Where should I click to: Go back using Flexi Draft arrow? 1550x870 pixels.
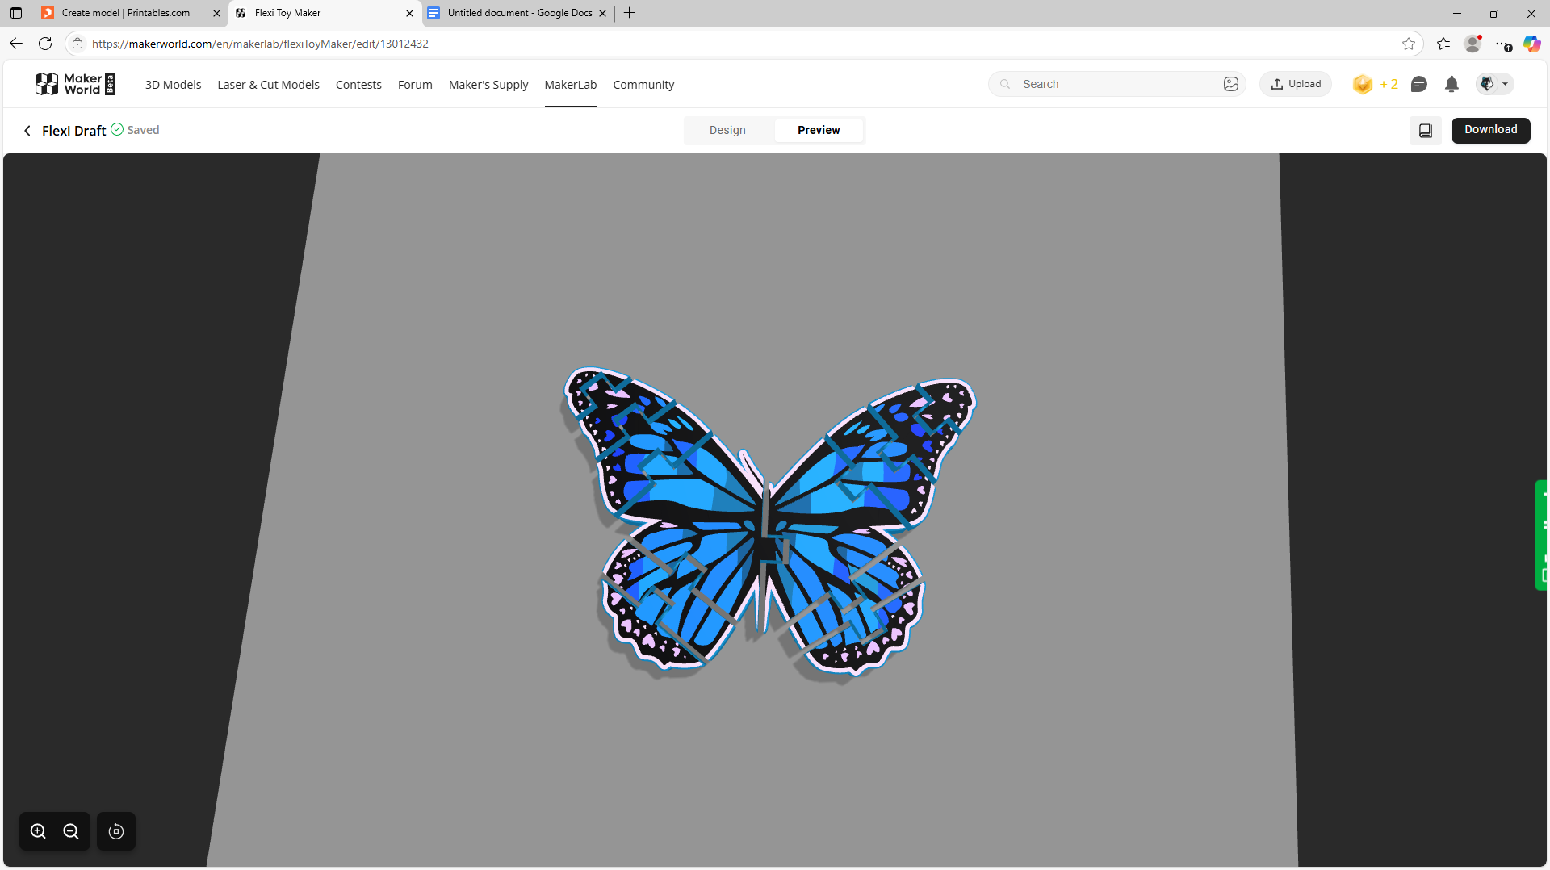pos(27,131)
